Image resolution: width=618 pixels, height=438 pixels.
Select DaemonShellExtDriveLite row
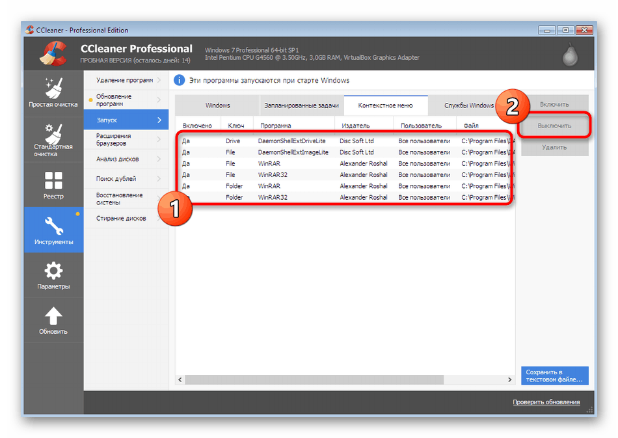[x=345, y=141]
